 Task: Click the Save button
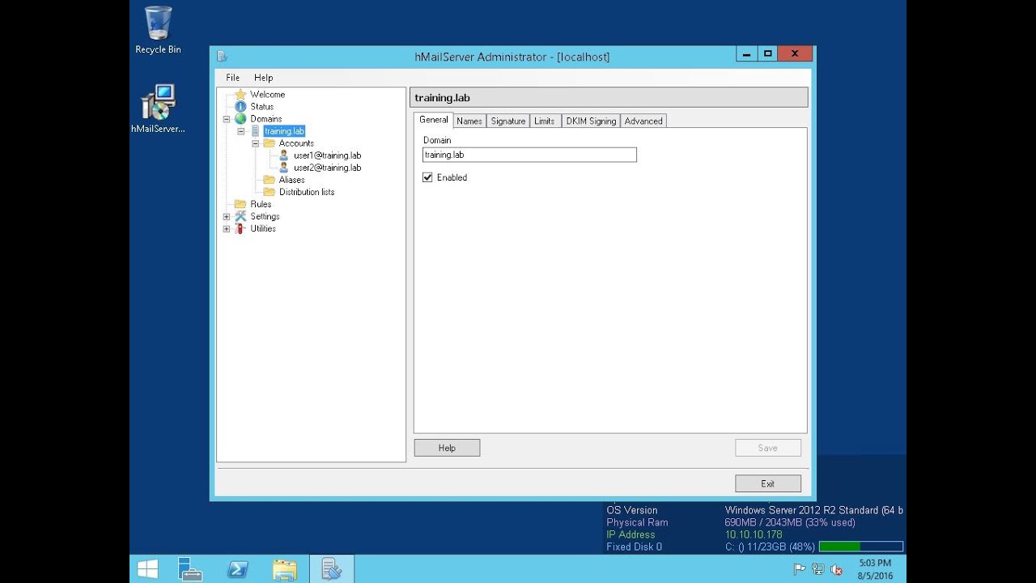768,448
